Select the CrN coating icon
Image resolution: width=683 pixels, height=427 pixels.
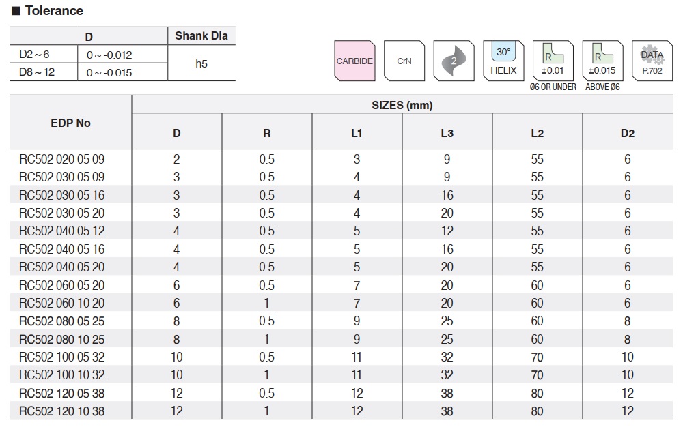point(404,61)
